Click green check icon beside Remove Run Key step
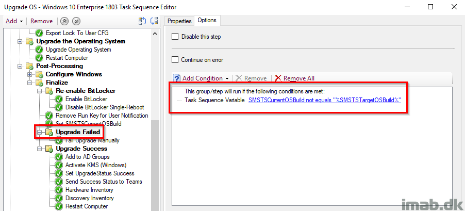Viewport: 465px width, 211px height. 49,116
